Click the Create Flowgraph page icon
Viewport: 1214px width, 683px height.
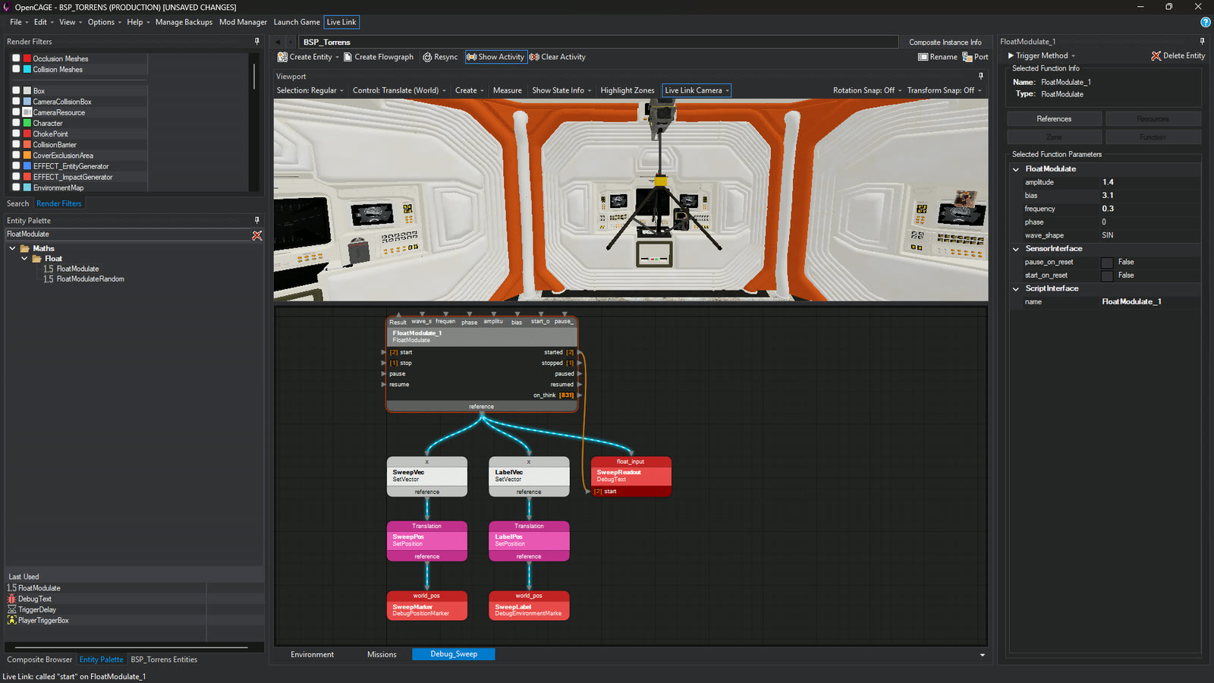coord(348,57)
